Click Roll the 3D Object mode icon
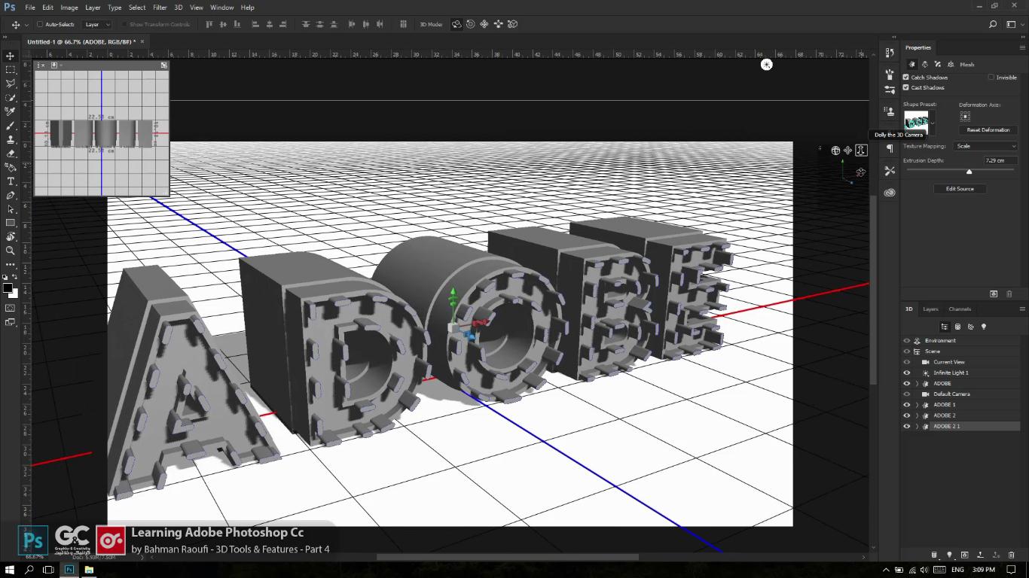Viewport: 1029px width, 578px height. click(x=471, y=24)
